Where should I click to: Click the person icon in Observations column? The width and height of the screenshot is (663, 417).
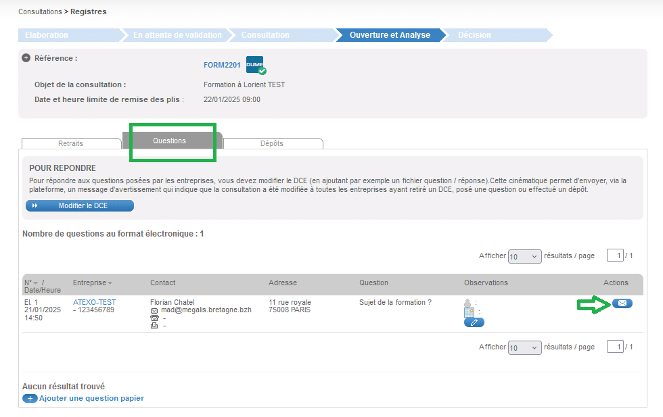(468, 303)
